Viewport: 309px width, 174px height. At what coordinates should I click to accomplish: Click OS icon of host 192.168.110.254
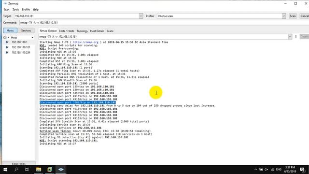[7, 53]
